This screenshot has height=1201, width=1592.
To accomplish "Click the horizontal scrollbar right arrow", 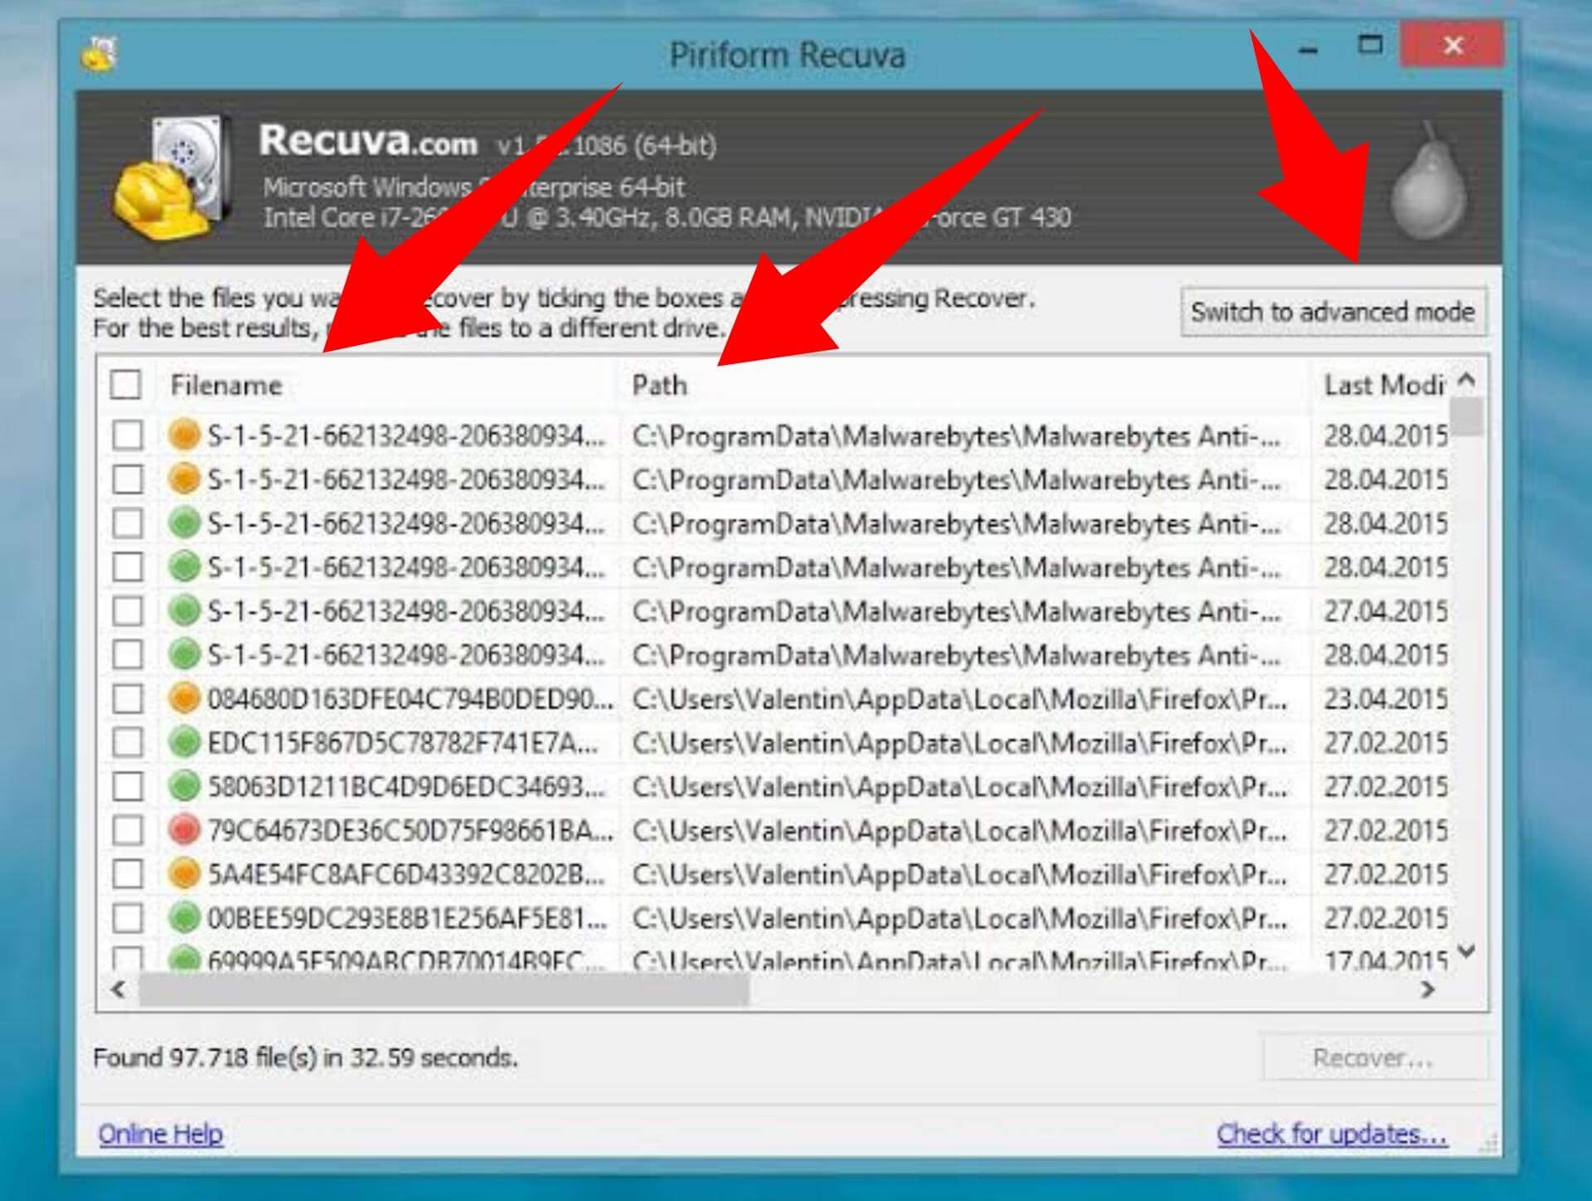I will (1428, 989).
